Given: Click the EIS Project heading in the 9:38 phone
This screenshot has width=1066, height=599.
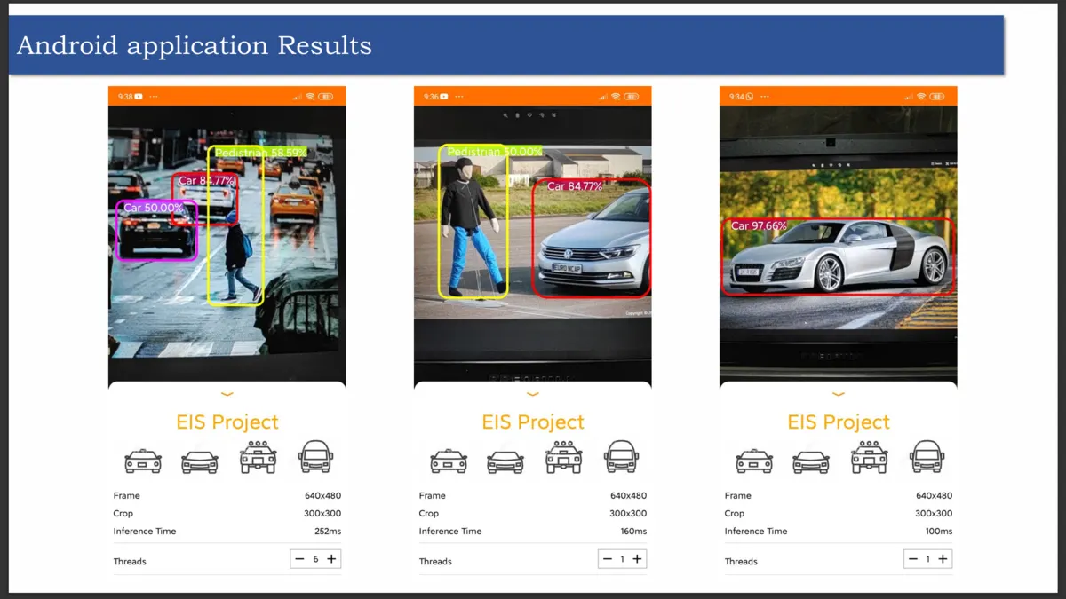Looking at the screenshot, I should (x=227, y=422).
